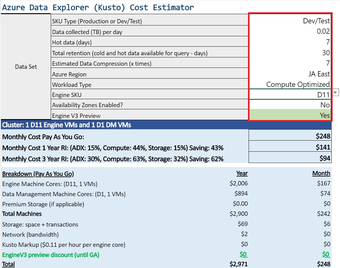Select the monthly Total in the breakdown
This screenshot has width=340, height=268.
323,264
